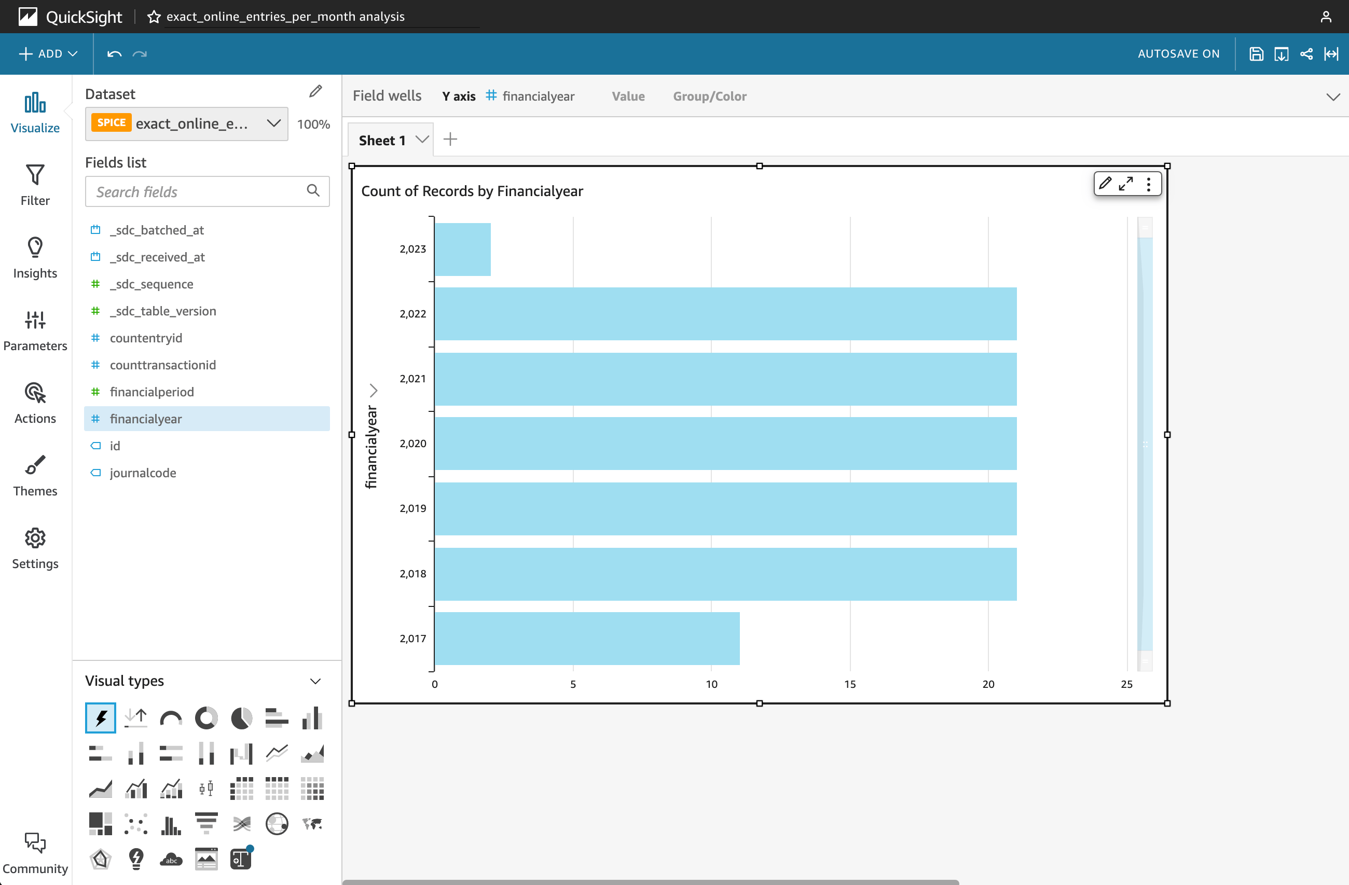Click the undo arrow in toolbar
The width and height of the screenshot is (1349, 885).
pyautogui.click(x=115, y=54)
